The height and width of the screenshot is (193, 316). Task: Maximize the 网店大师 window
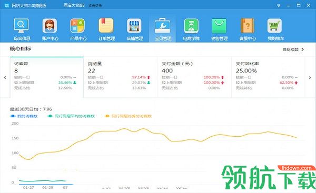299,5
